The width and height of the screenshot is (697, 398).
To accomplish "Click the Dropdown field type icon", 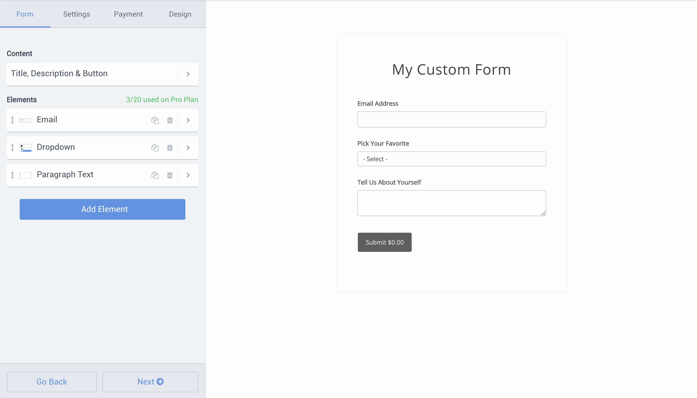I will 26,148.
